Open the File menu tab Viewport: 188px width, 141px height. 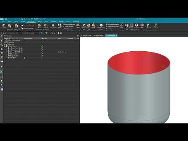coord(3,22)
